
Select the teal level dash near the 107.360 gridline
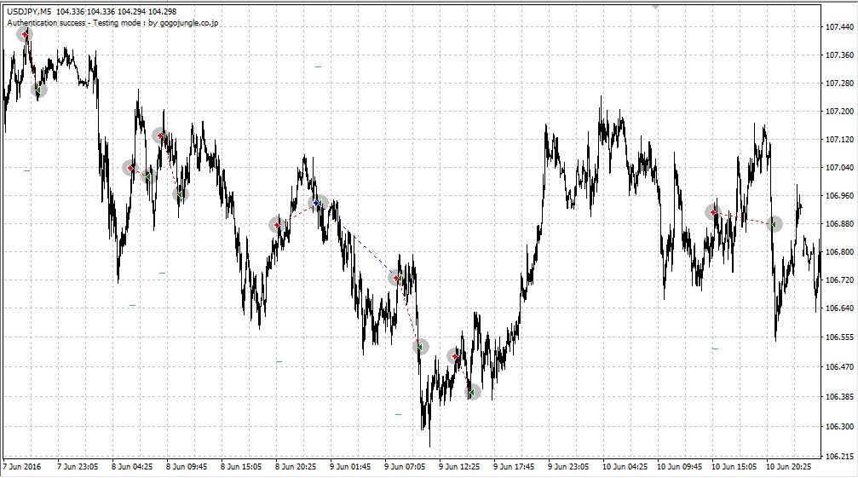318,66
